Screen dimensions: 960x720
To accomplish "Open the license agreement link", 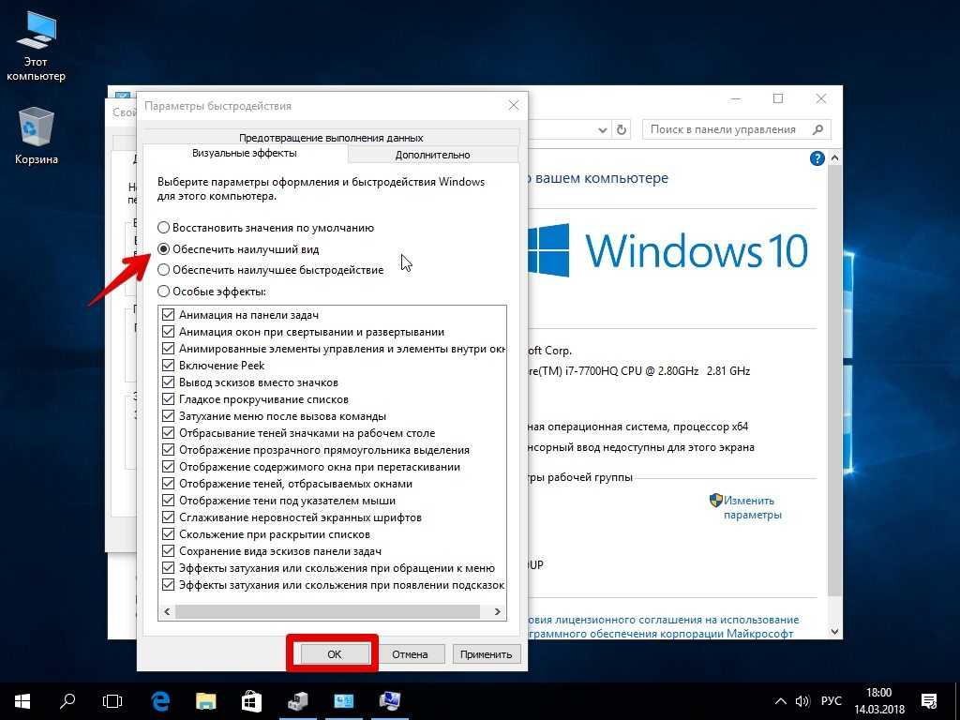I will [663, 627].
